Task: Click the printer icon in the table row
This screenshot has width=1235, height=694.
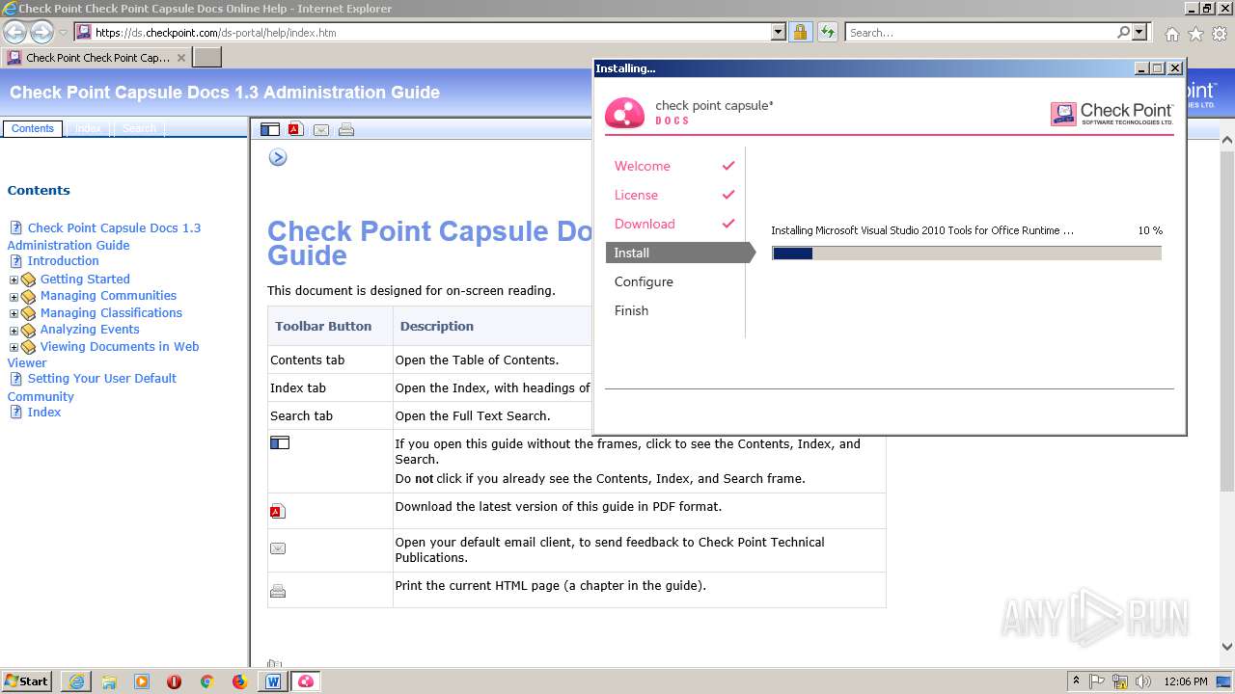Action: [x=278, y=591]
